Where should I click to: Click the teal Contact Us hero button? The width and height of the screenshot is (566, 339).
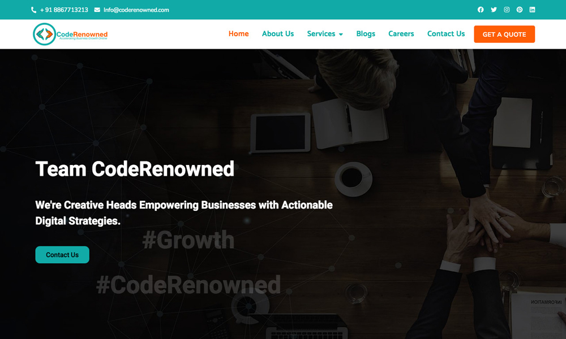point(62,255)
